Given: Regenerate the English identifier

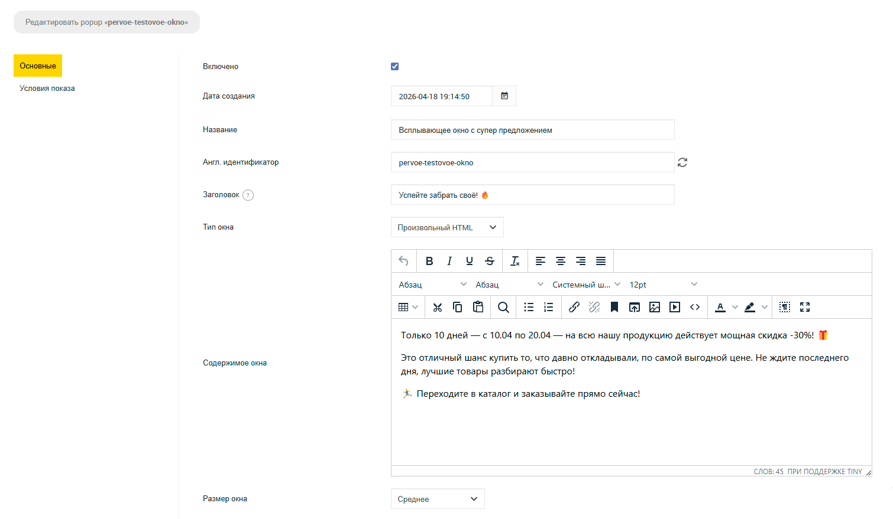Looking at the screenshot, I should pos(682,162).
